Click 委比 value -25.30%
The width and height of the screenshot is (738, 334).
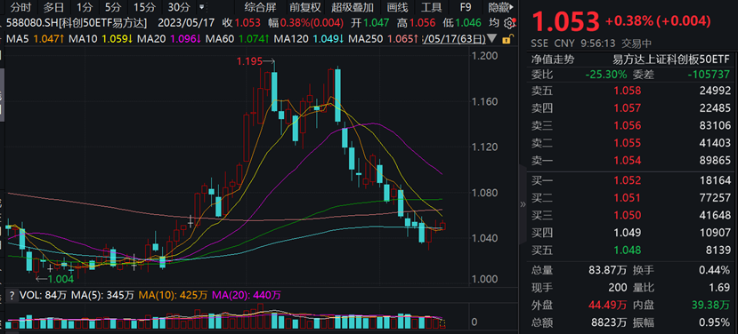606,75
